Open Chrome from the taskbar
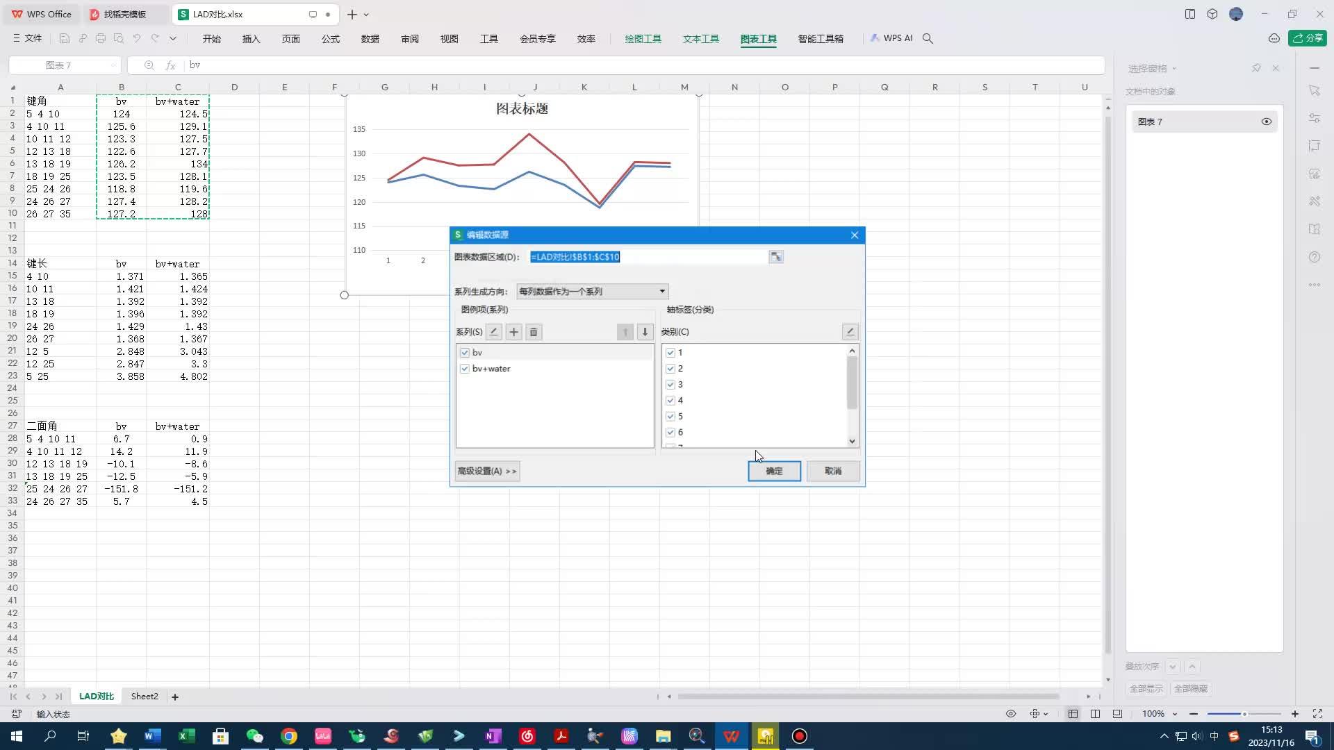 pos(289,736)
